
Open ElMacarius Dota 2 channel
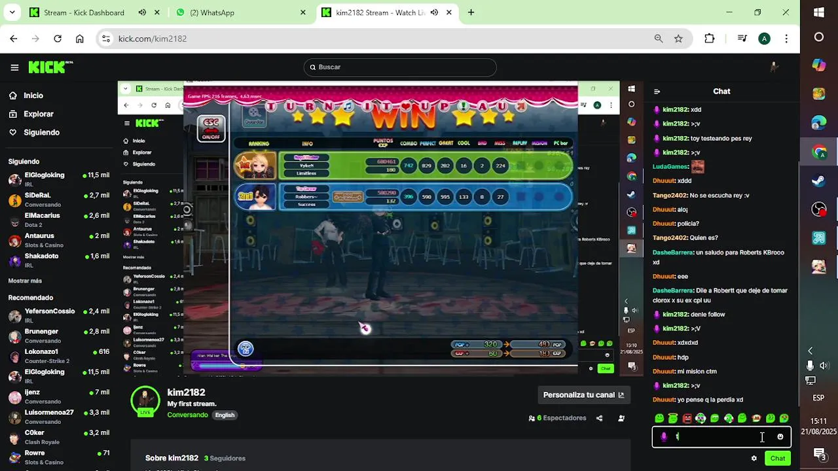(59, 220)
